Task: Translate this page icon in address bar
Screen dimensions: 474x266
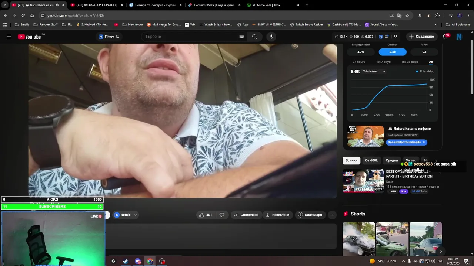Action: coord(399,16)
